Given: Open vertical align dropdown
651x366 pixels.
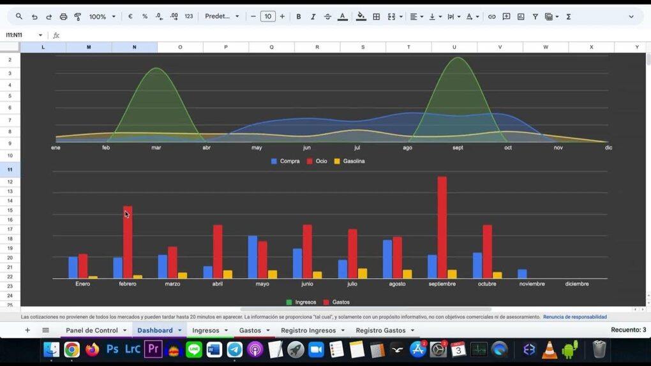Looking at the screenshot, I should point(435,17).
